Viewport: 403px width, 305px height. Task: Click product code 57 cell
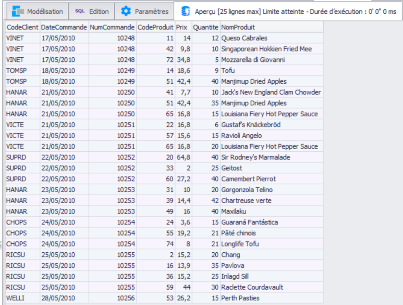click(x=155, y=136)
